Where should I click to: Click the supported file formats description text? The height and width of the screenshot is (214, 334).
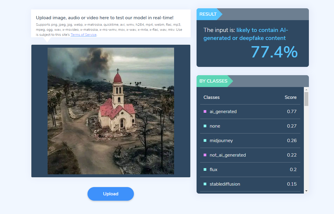(109, 30)
